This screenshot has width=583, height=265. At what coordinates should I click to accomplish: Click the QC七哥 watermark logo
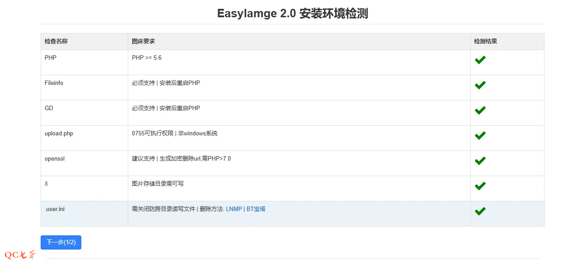coord(20,255)
